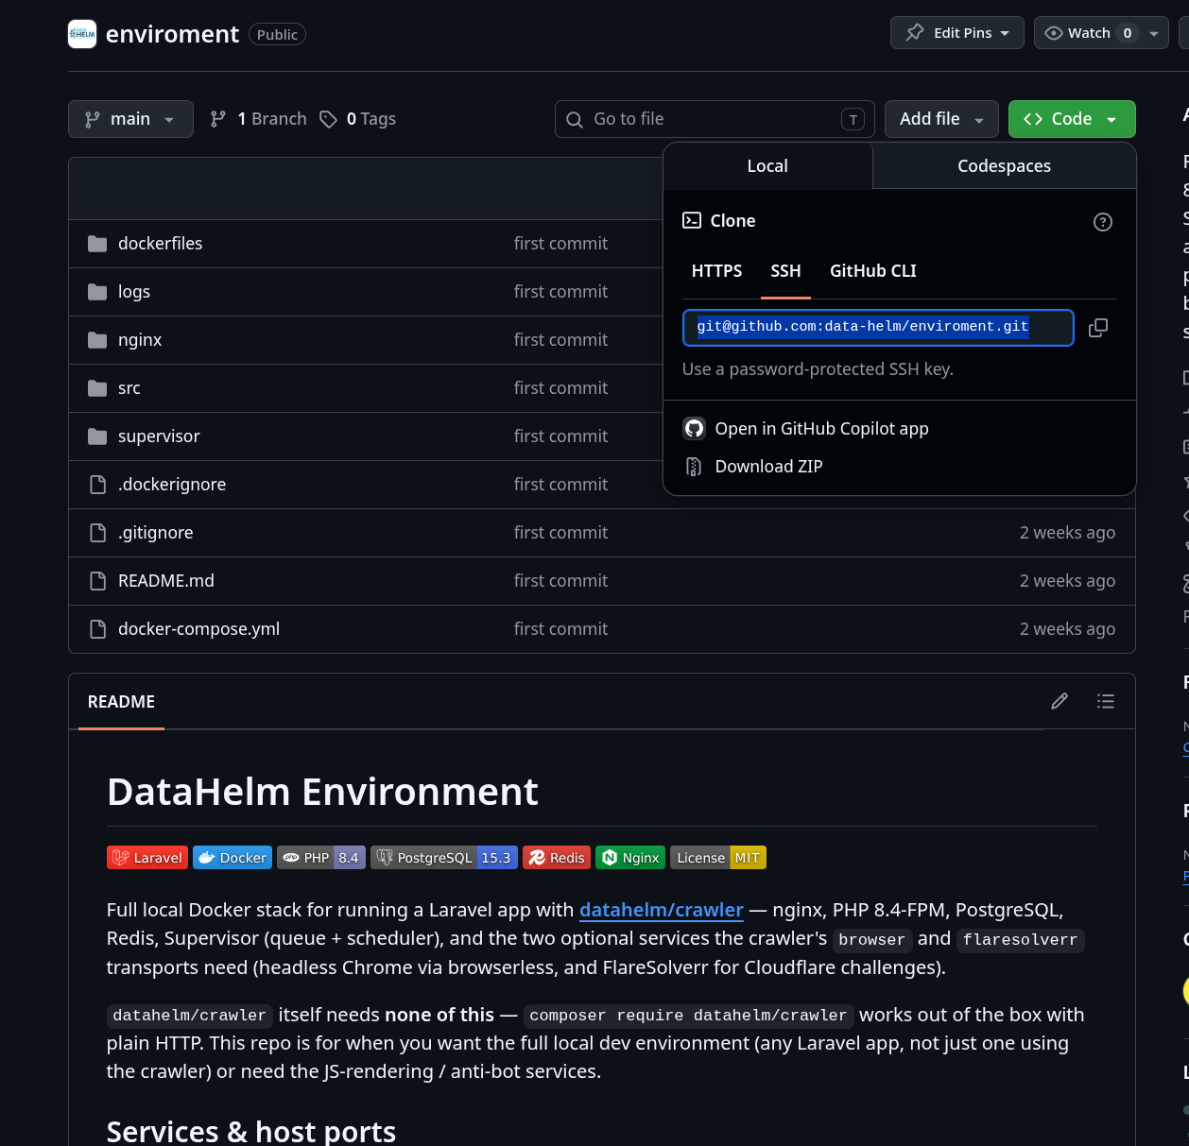Click the src folder icon
1189x1146 pixels.
click(x=97, y=388)
